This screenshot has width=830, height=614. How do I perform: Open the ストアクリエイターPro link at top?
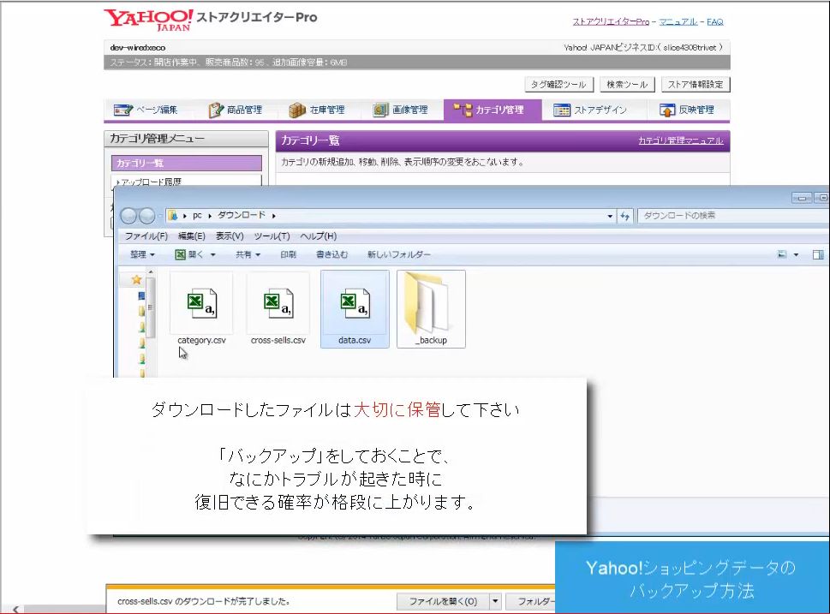pos(611,21)
